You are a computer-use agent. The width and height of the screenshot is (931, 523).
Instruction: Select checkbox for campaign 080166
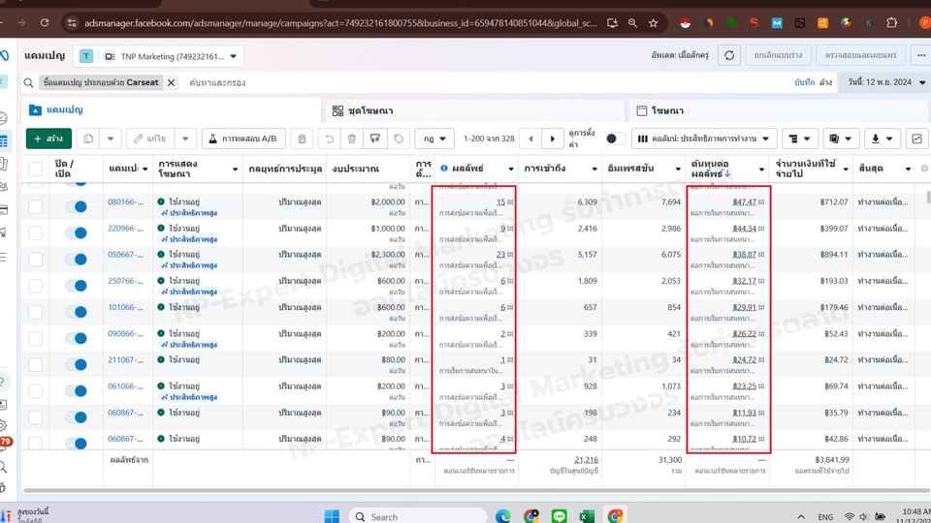36,206
